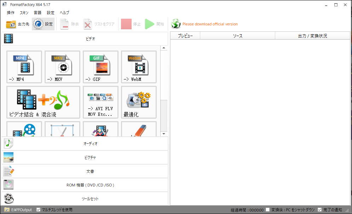The width and height of the screenshot is (352, 214).
Task: Select the -> GIF conversion icon
Action: pyautogui.click(x=100, y=67)
